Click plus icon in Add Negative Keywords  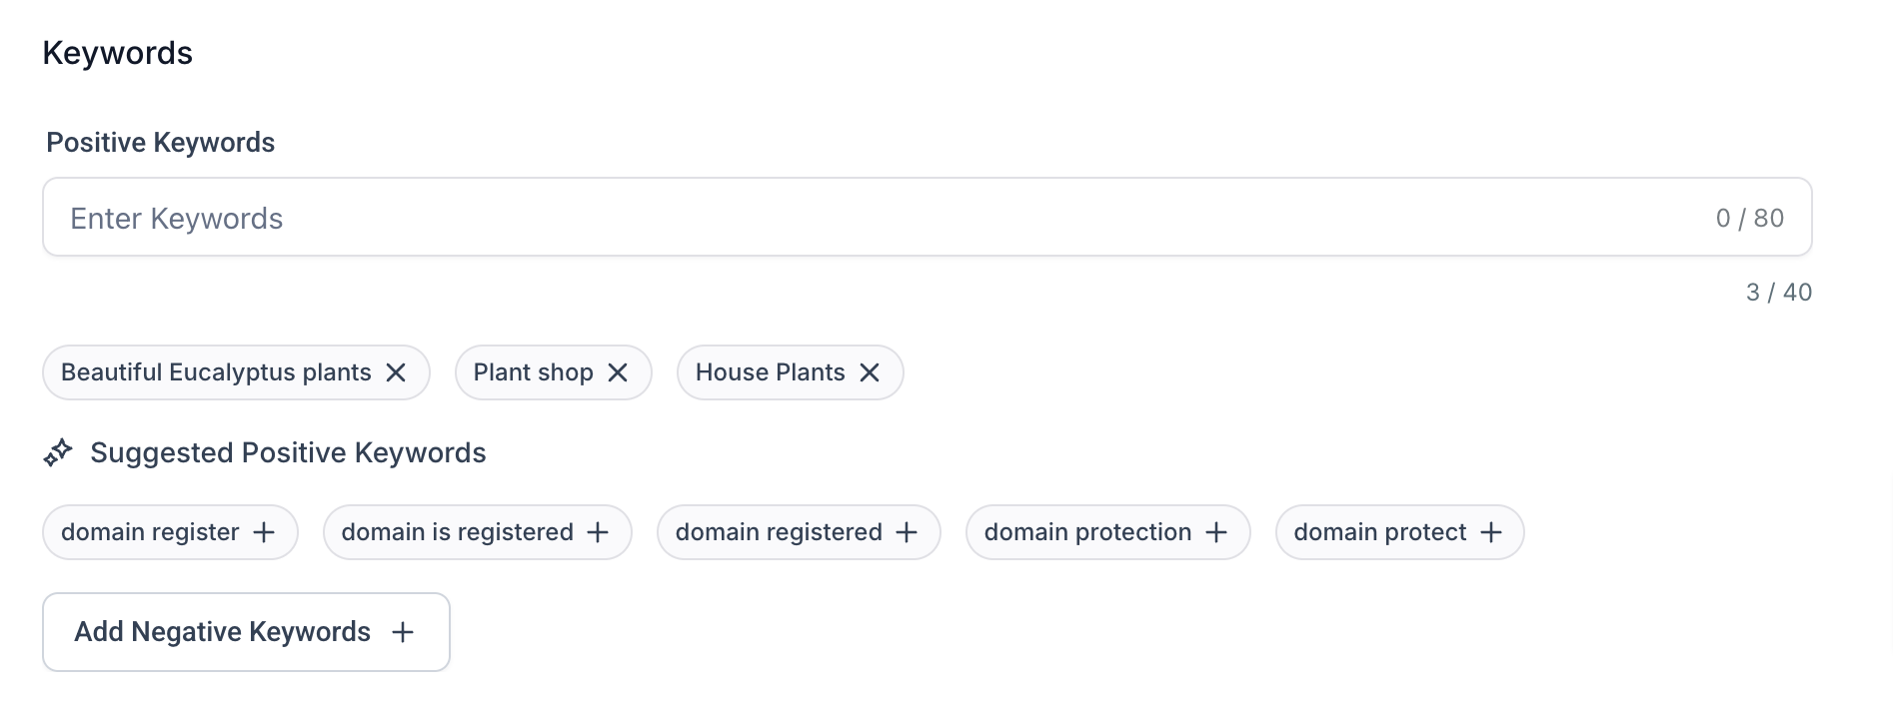403,632
